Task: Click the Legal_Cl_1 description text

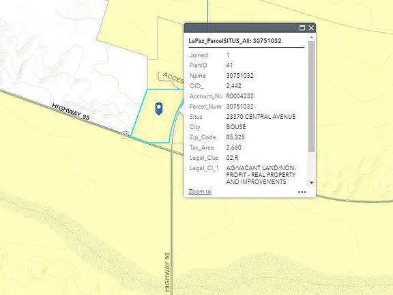Action: coord(261,175)
